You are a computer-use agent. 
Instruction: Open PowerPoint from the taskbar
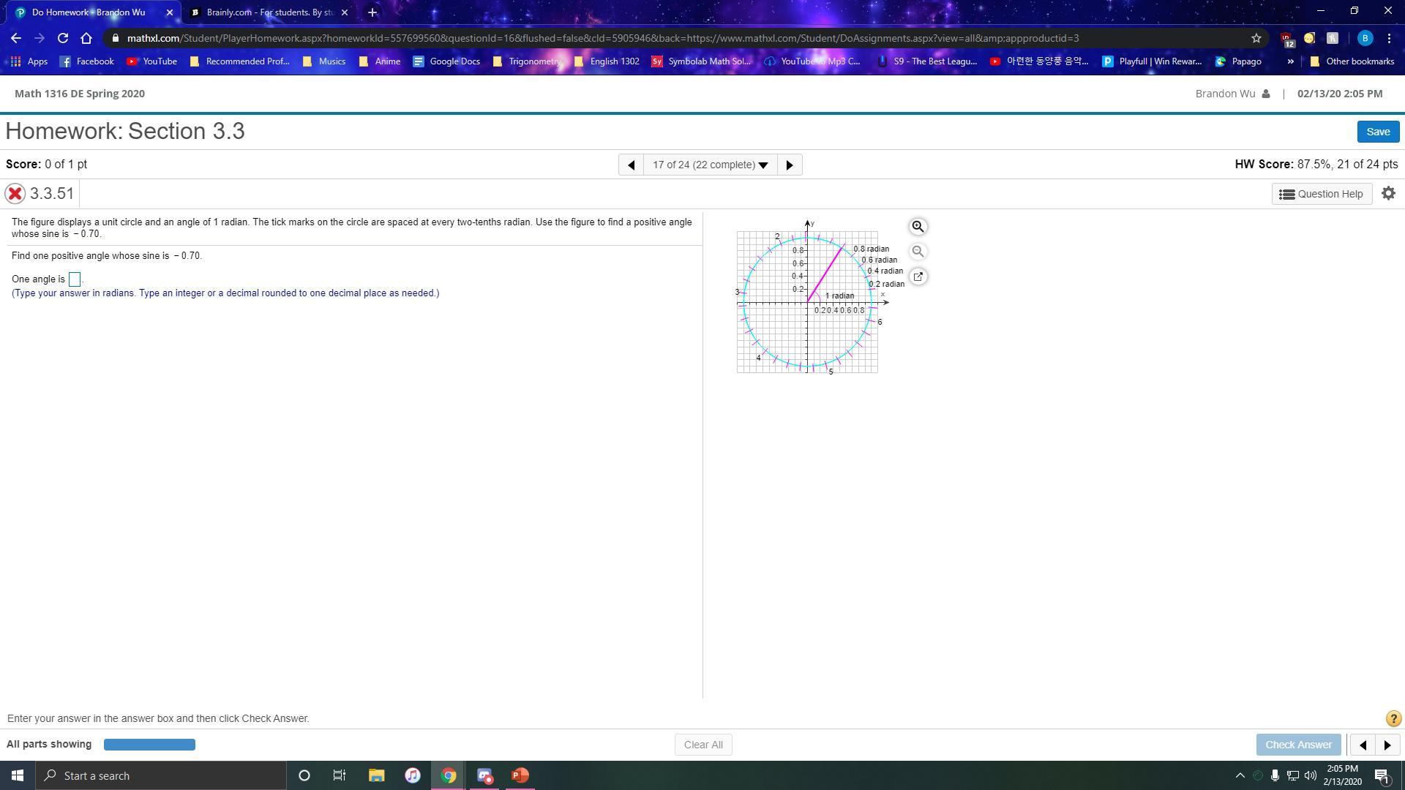(520, 775)
